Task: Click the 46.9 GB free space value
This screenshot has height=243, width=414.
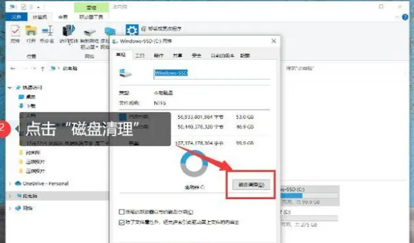Action: coord(244,127)
